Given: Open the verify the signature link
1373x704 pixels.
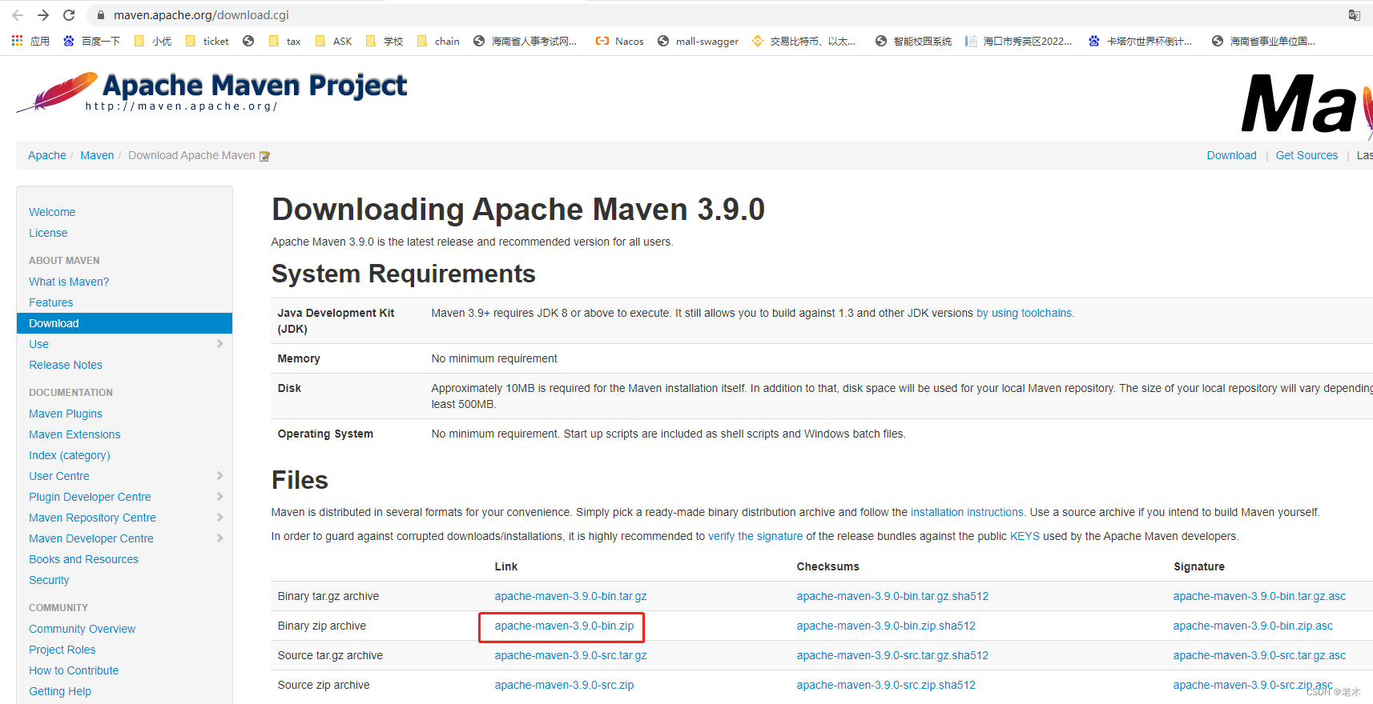Looking at the screenshot, I should coord(755,536).
